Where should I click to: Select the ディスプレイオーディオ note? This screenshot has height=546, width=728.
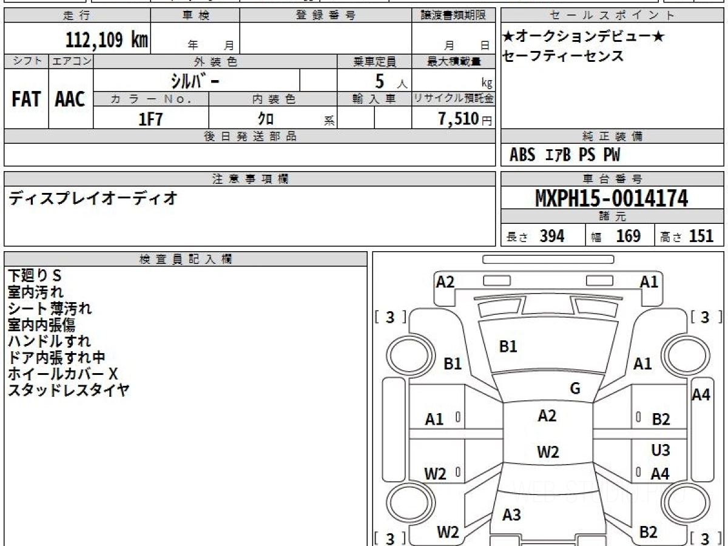(x=93, y=198)
